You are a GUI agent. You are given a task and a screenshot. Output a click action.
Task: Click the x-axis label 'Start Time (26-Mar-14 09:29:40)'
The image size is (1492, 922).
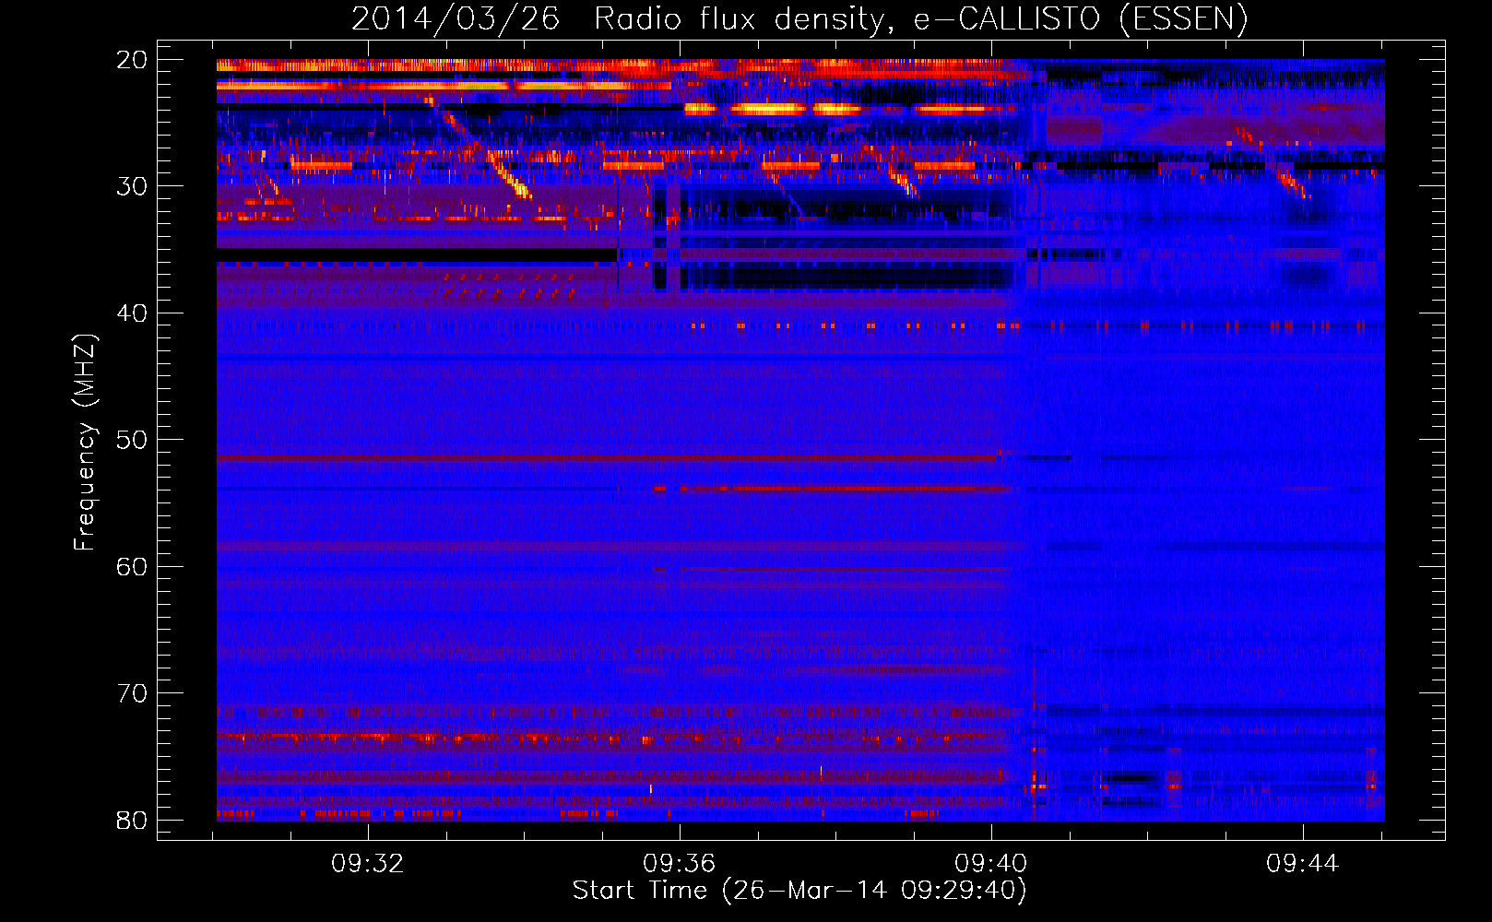[799, 890]
